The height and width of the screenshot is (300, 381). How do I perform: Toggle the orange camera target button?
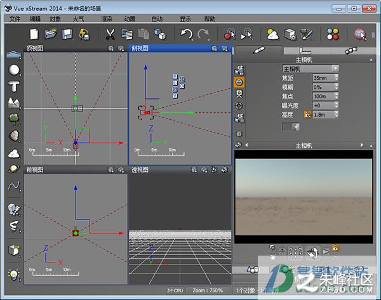coord(239,82)
